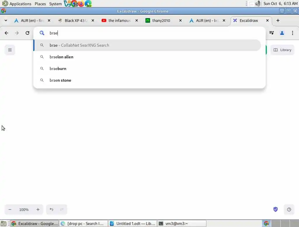Open the media control icon in toolbar
Image resolution: width=299 pixels, height=227 pixels.
[272, 33]
